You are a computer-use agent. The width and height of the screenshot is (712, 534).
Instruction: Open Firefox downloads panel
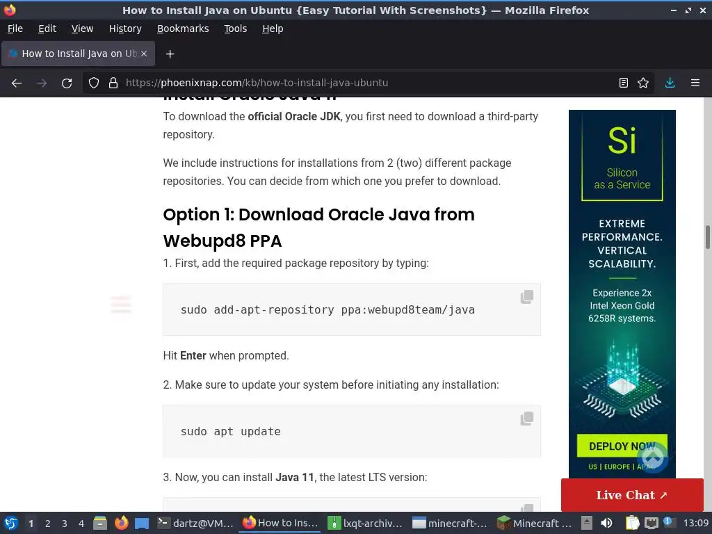tap(670, 83)
